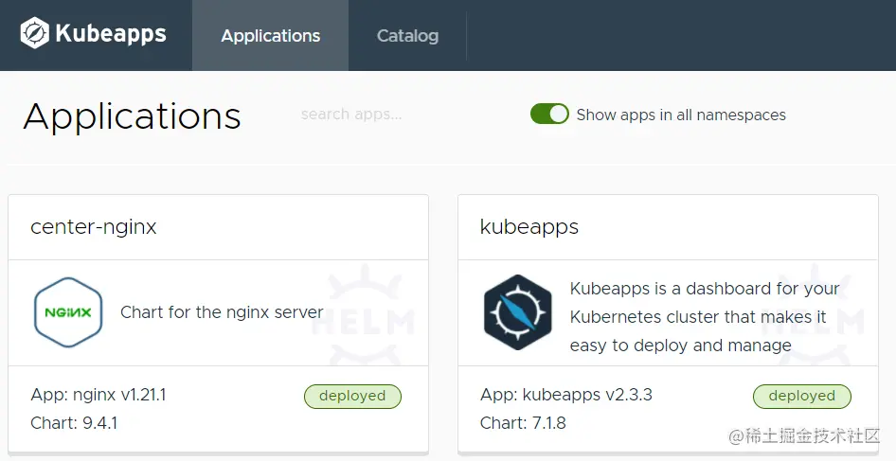Click the Kubeapps dashboard description text
896x461 pixels.
(x=705, y=316)
